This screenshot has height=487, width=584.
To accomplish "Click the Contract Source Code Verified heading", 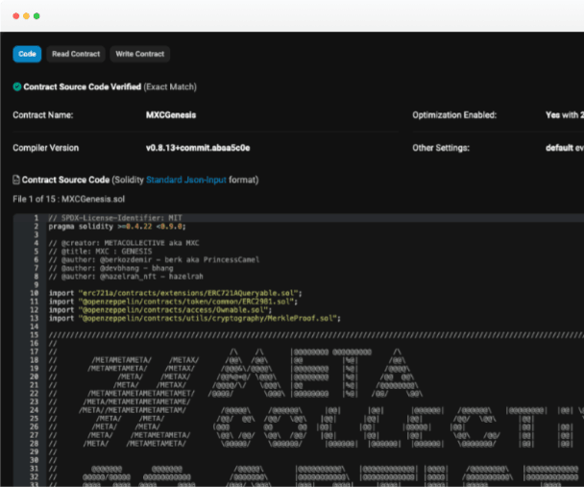I will (x=82, y=86).
